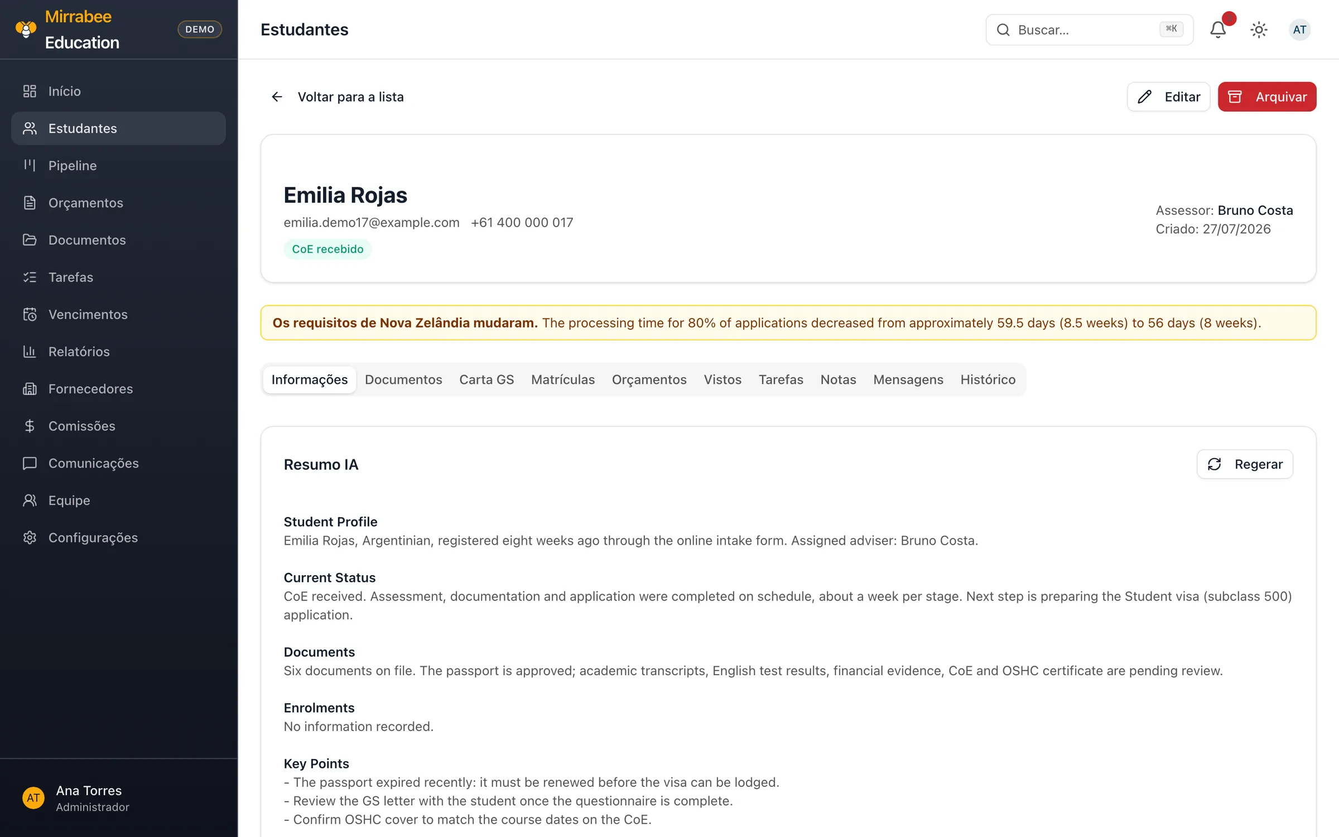Click the Buscar search field
The height and width of the screenshot is (837, 1339).
[1089, 30]
